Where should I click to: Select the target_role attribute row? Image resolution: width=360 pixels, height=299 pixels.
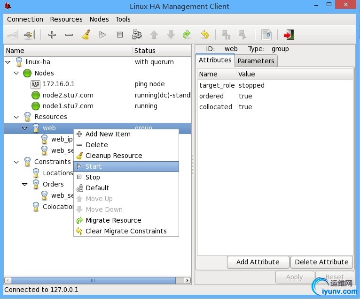pos(275,85)
